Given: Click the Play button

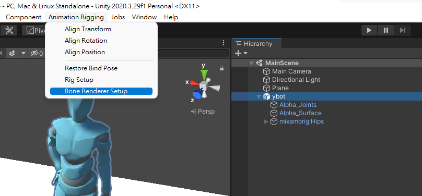Looking at the screenshot, I should pyautogui.click(x=369, y=30).
